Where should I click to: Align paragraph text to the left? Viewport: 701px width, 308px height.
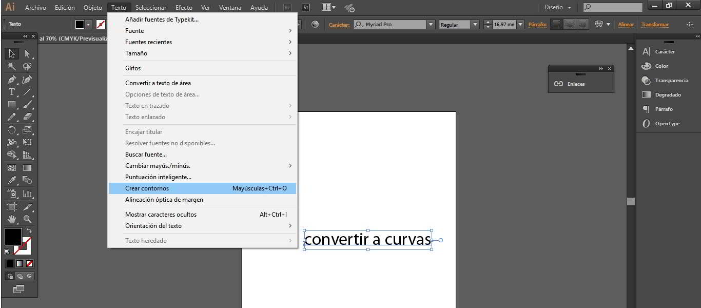pyautogui.click(x=557, y=24)
